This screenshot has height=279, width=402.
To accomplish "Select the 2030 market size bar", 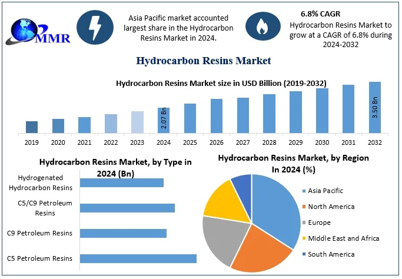I will click(322, 111).
